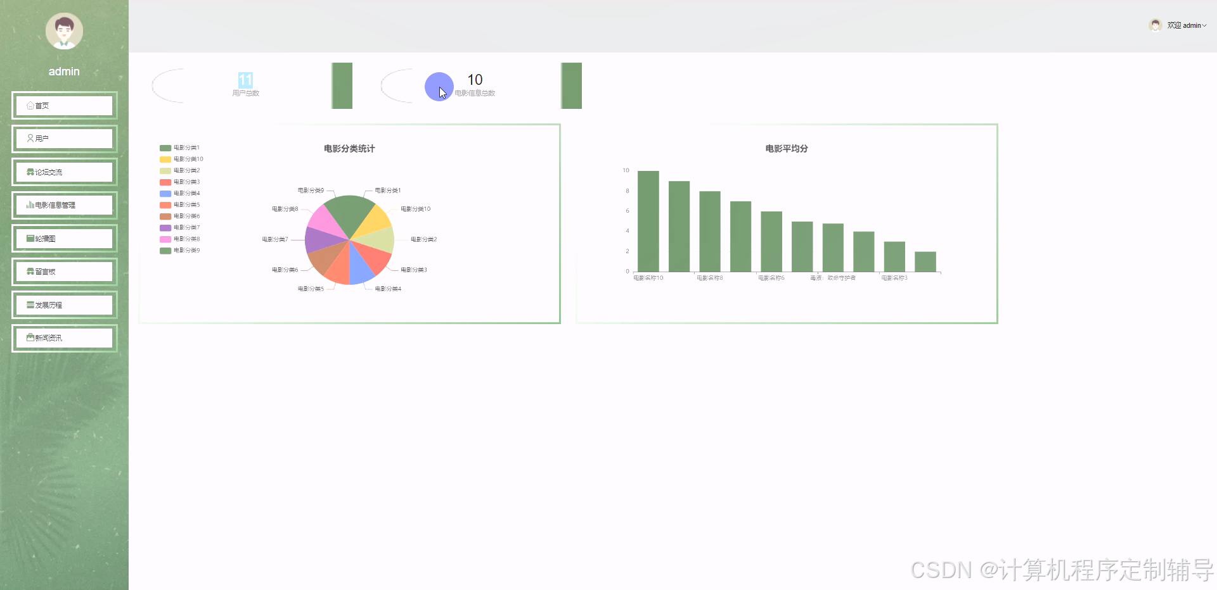Toggle the 电影分类5 legend entry
This screenshot has height=590, width=1217.
[180, 204]
